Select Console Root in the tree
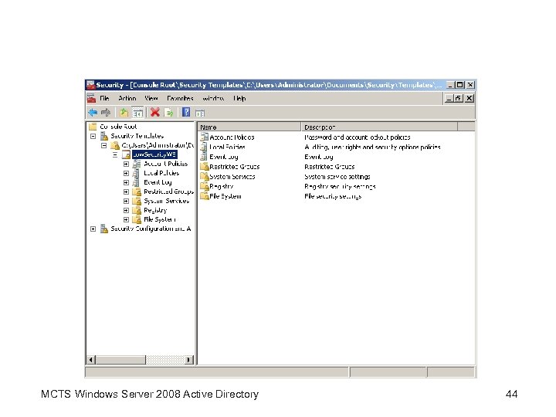The height and width of the screenshot is (417, 556). point(118,127)
